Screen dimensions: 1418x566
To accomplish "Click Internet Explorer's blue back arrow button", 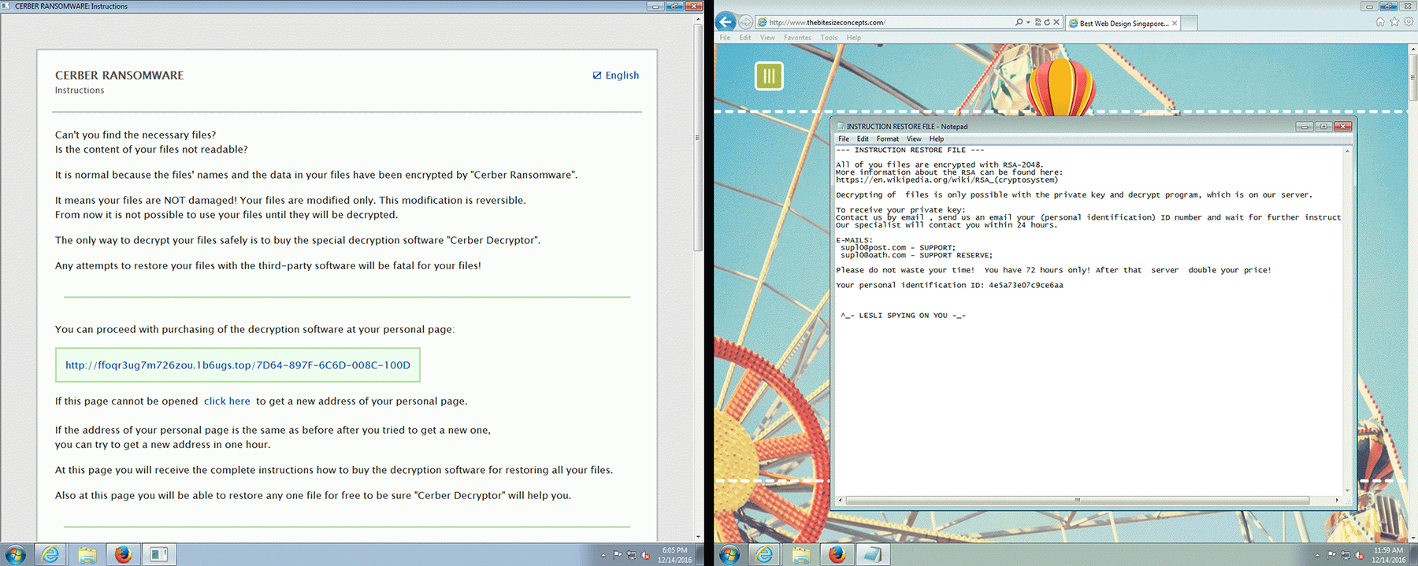I will pyautogui.click(x=726, y=22).
